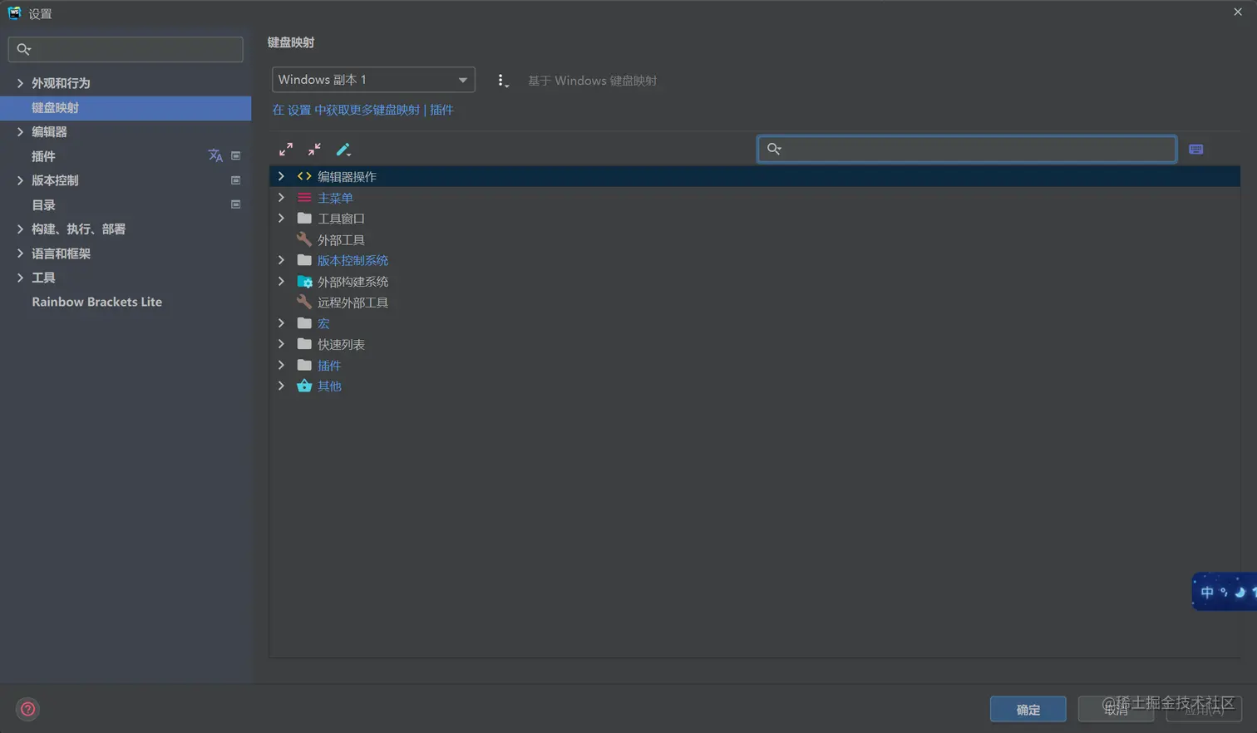
Task: Click the punctuation mode icon in the IME bar
Action: coord(1224,593)
